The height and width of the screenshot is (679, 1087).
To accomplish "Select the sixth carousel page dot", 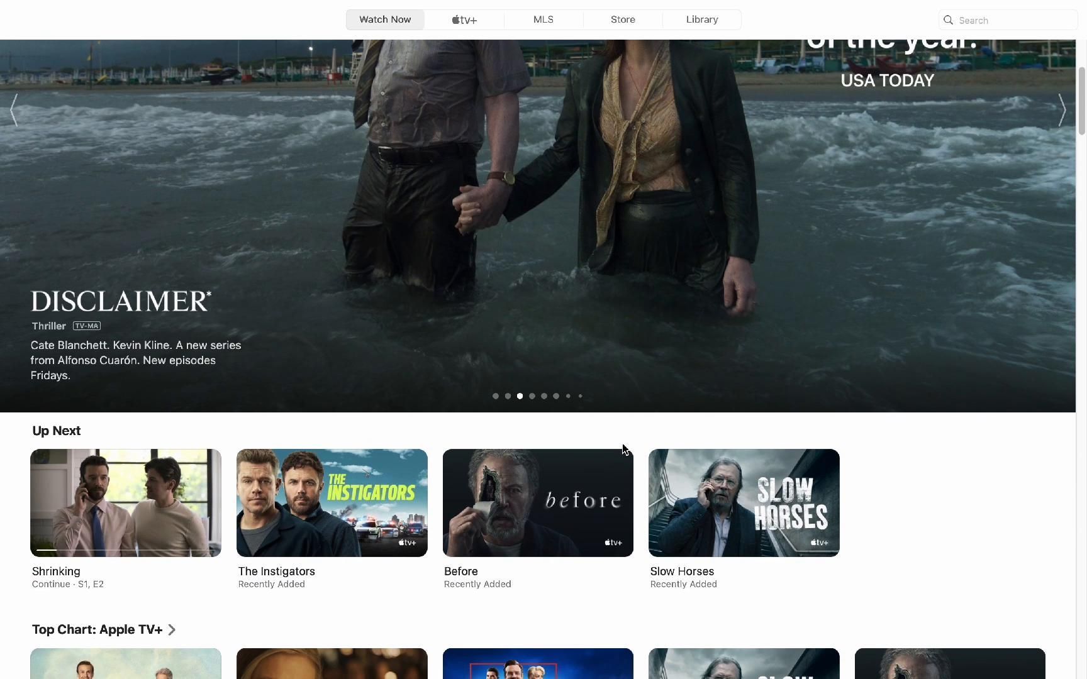I will click(x=556, y=396).
